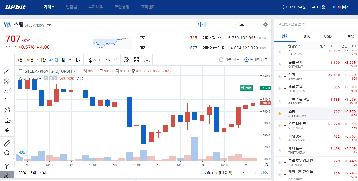Click the cloud save icon on chart

[x=22, y=152]
